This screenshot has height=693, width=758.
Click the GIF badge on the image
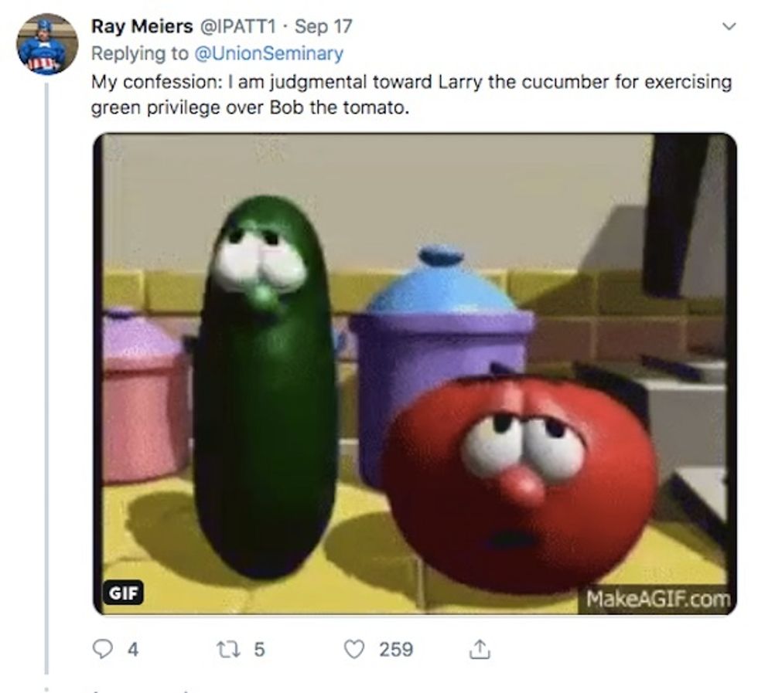tap(124, 592)
